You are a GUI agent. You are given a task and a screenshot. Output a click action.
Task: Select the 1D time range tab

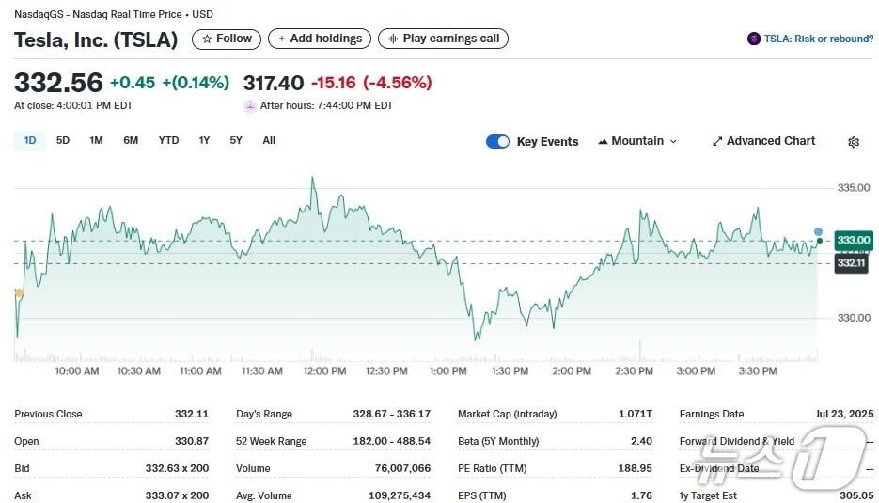point(30,140)
